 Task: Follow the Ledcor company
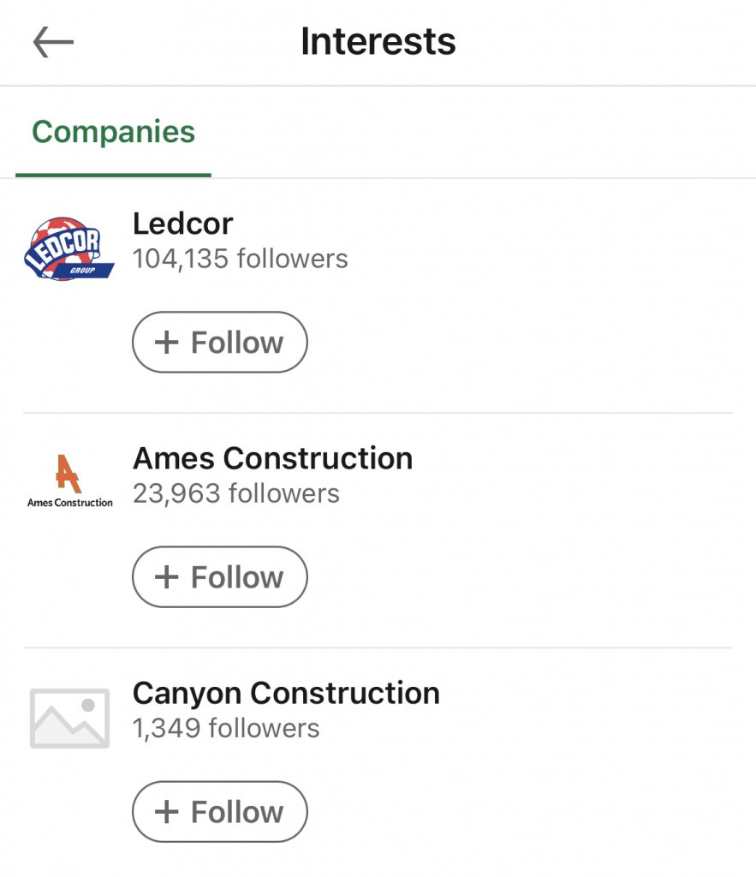coord(220,343)
